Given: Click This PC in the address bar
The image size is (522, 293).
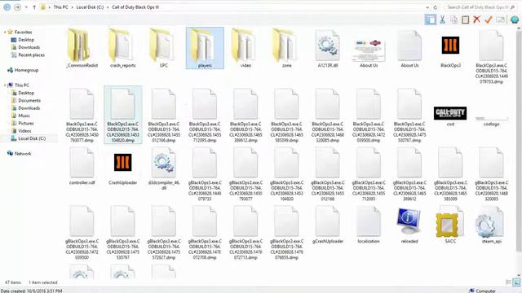Looking at the screenshot, I should click(60, 7).
